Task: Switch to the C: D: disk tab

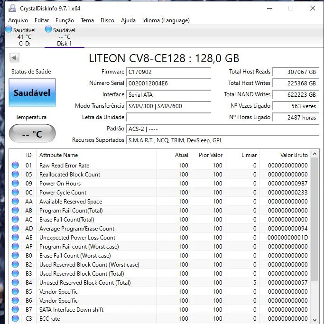Action: (24, 37)
